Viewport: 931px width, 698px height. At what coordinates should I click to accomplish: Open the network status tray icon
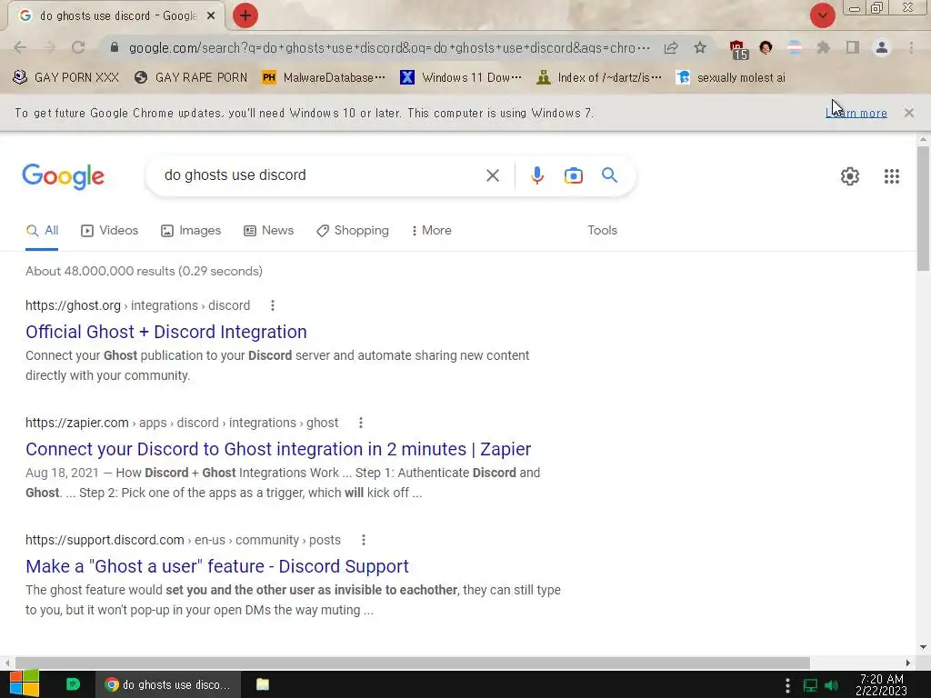pyautogui.click(x=810, y=685)
